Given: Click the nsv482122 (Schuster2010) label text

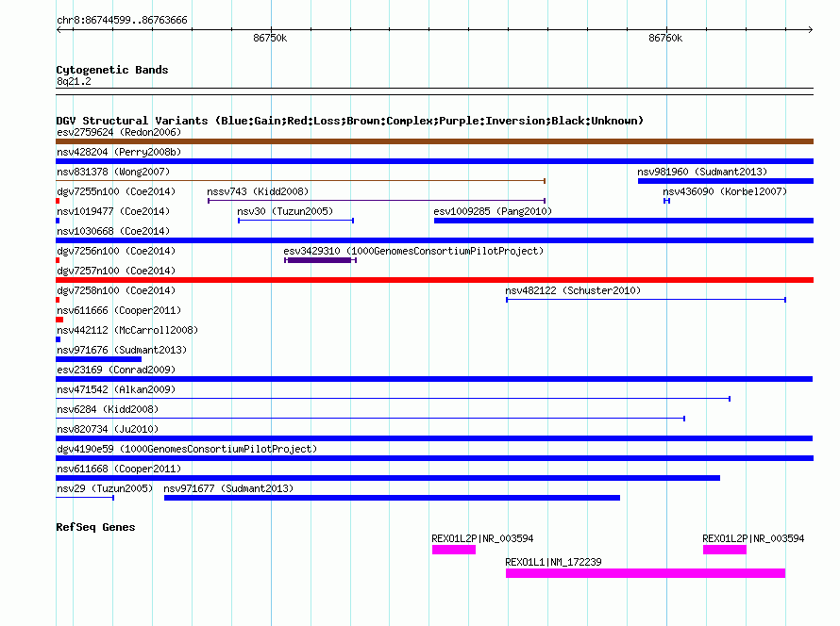Looking at the screenshot, I should point(573,290).
